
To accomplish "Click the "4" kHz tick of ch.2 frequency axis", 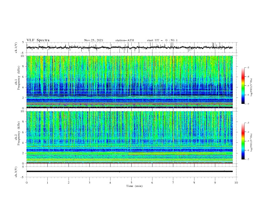I will (x=23, y=143).
